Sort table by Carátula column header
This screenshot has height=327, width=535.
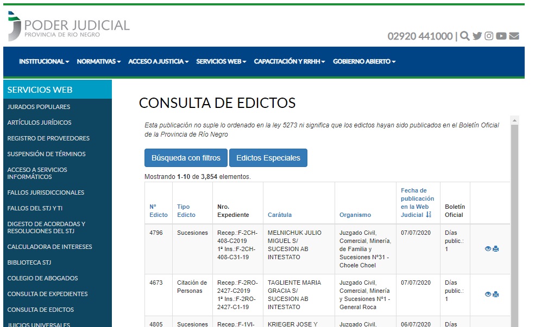coord(280,215)
